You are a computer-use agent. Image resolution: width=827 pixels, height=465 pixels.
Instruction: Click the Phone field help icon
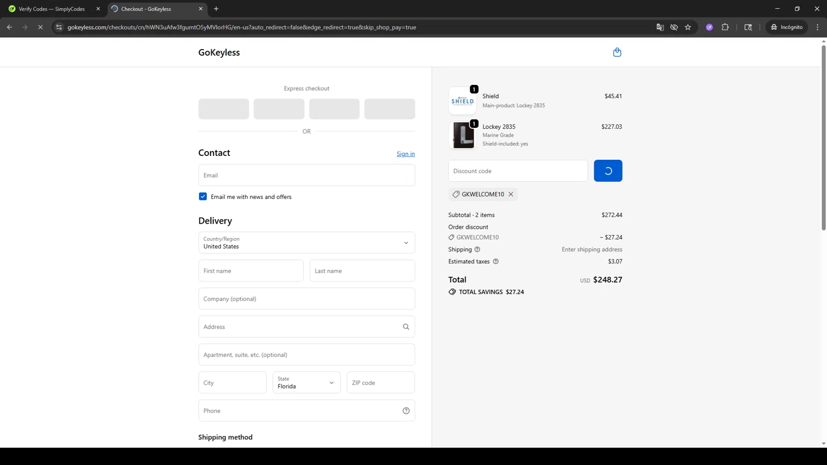point(406,410)
